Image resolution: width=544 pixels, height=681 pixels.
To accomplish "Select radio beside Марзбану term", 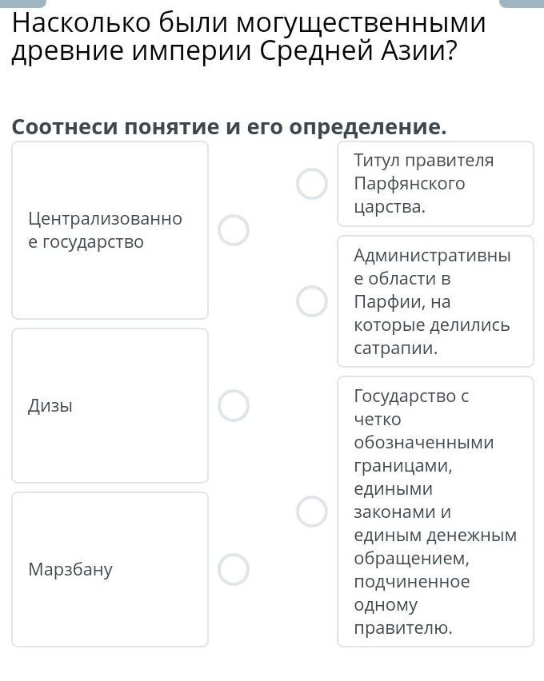I will (234, 569).
